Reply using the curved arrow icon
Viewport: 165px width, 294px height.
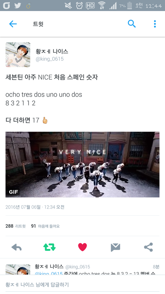coord(16,247)
